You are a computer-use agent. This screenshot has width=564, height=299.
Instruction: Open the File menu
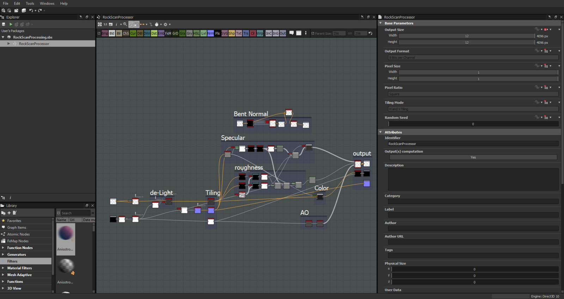click(6, 3)
